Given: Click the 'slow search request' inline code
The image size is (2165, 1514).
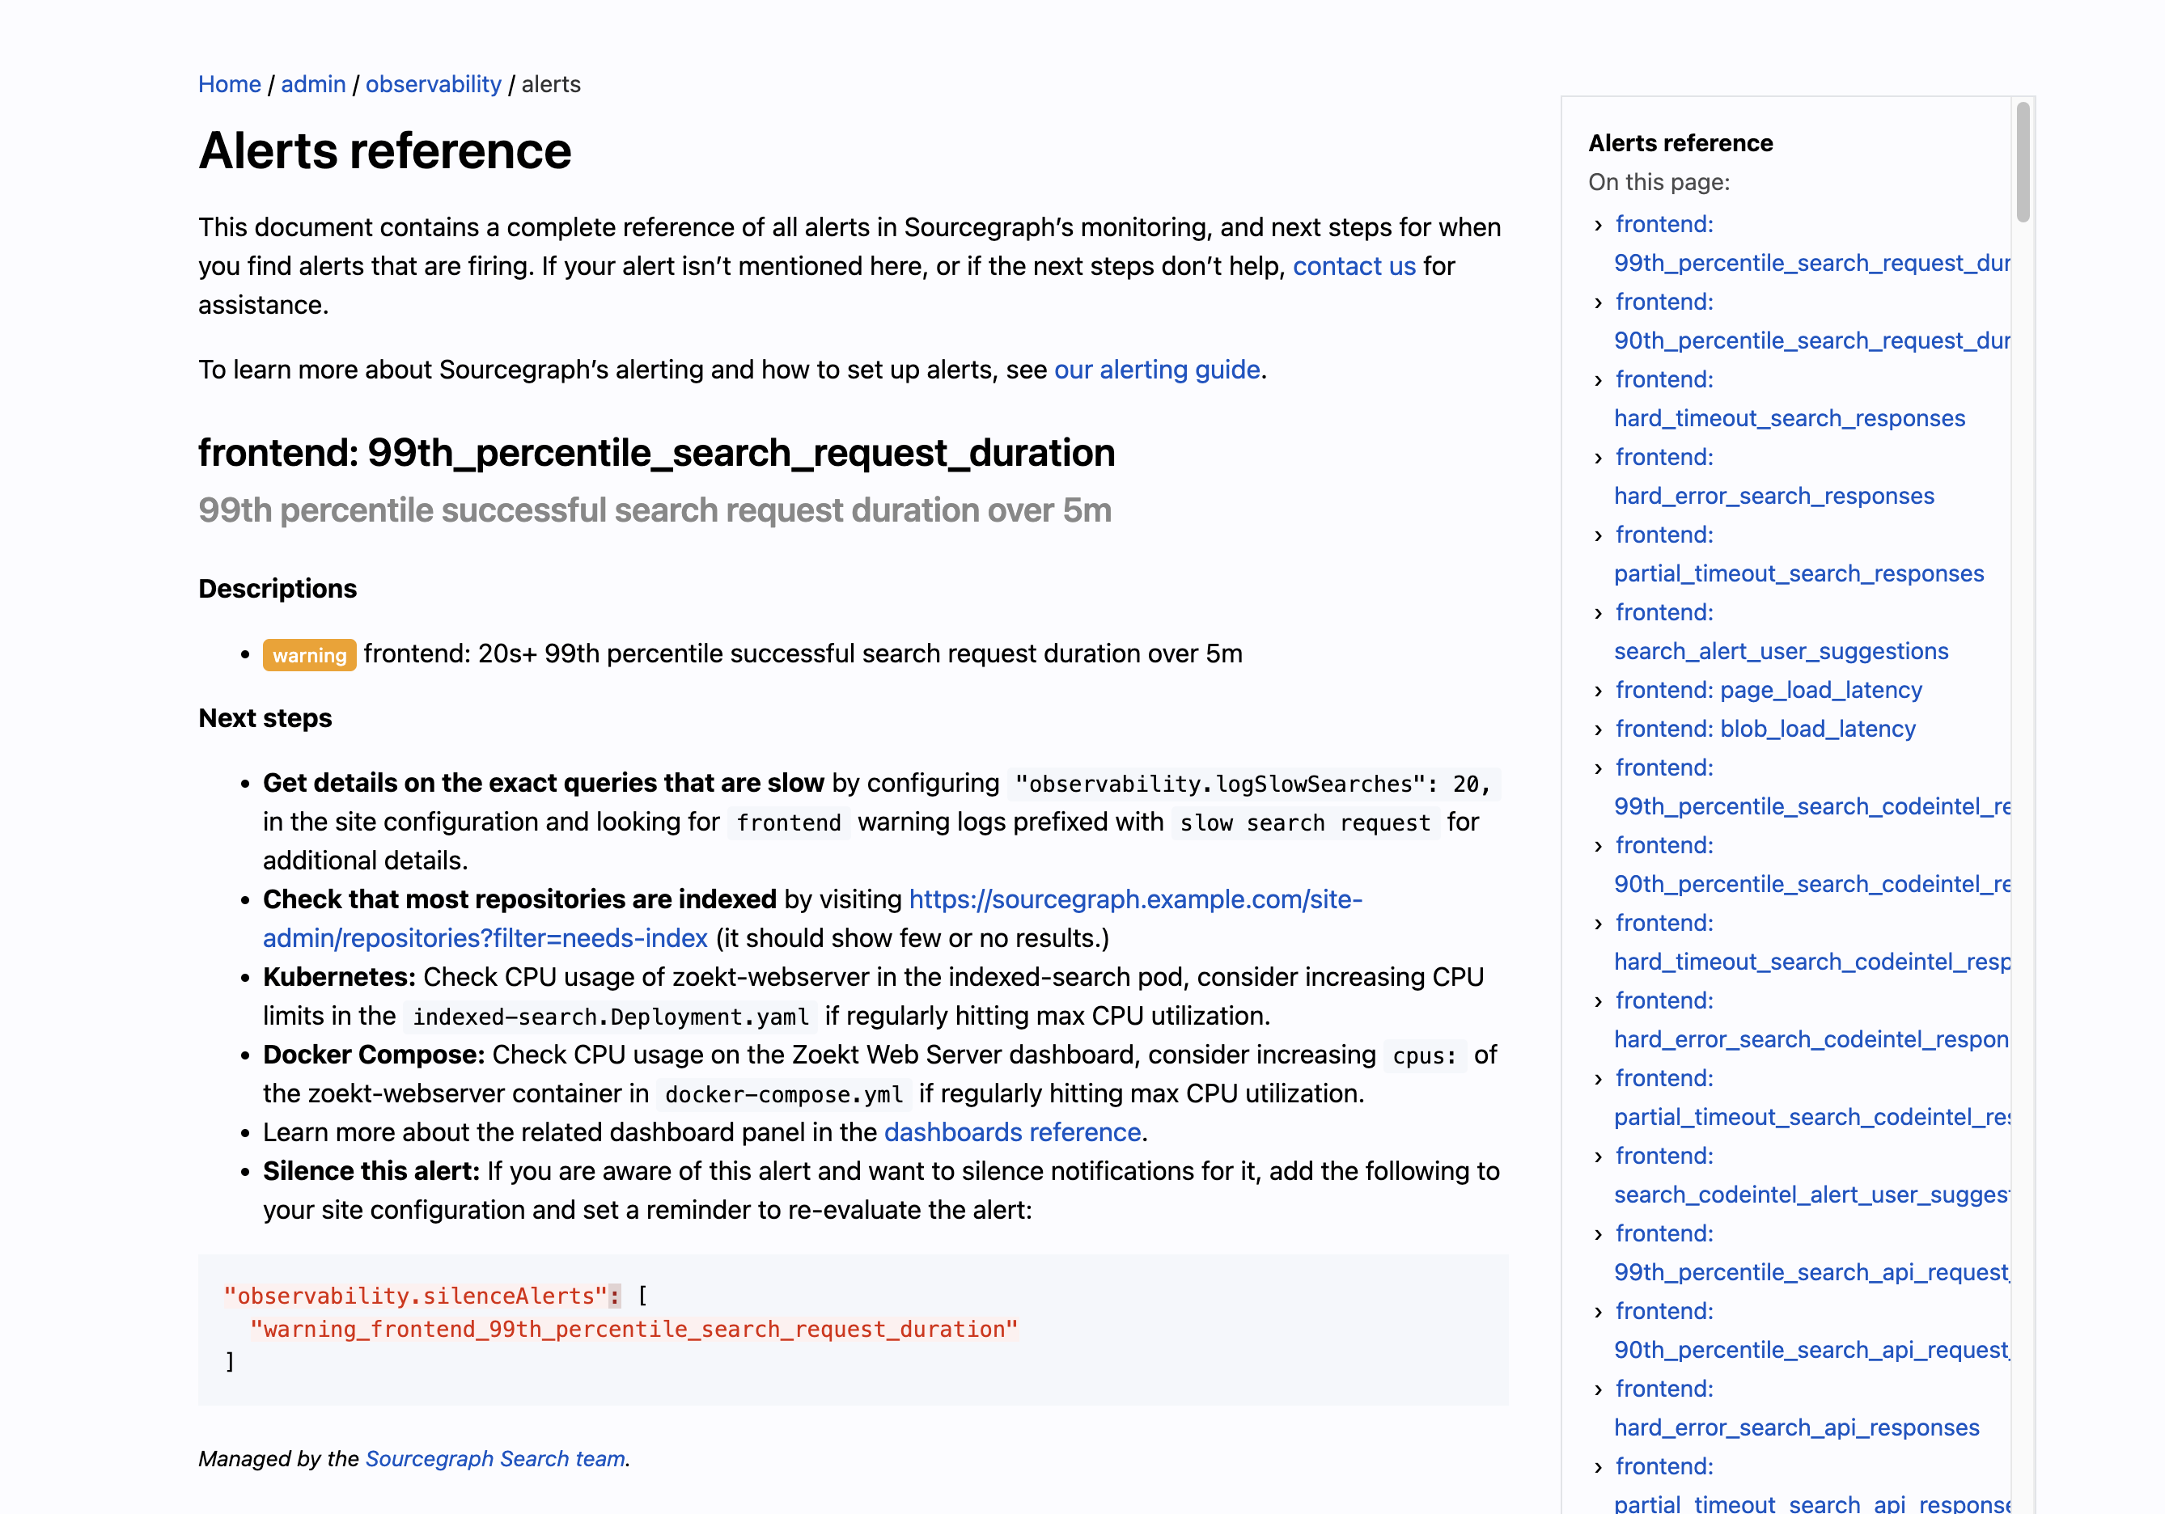Looking at the screenshot, I should click(1305, 823).
